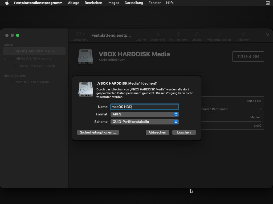This screenshot has width=273, height=204.
Task: Open the Darstellung sidebar view toolbar dropdown
Action: [80, 34]
